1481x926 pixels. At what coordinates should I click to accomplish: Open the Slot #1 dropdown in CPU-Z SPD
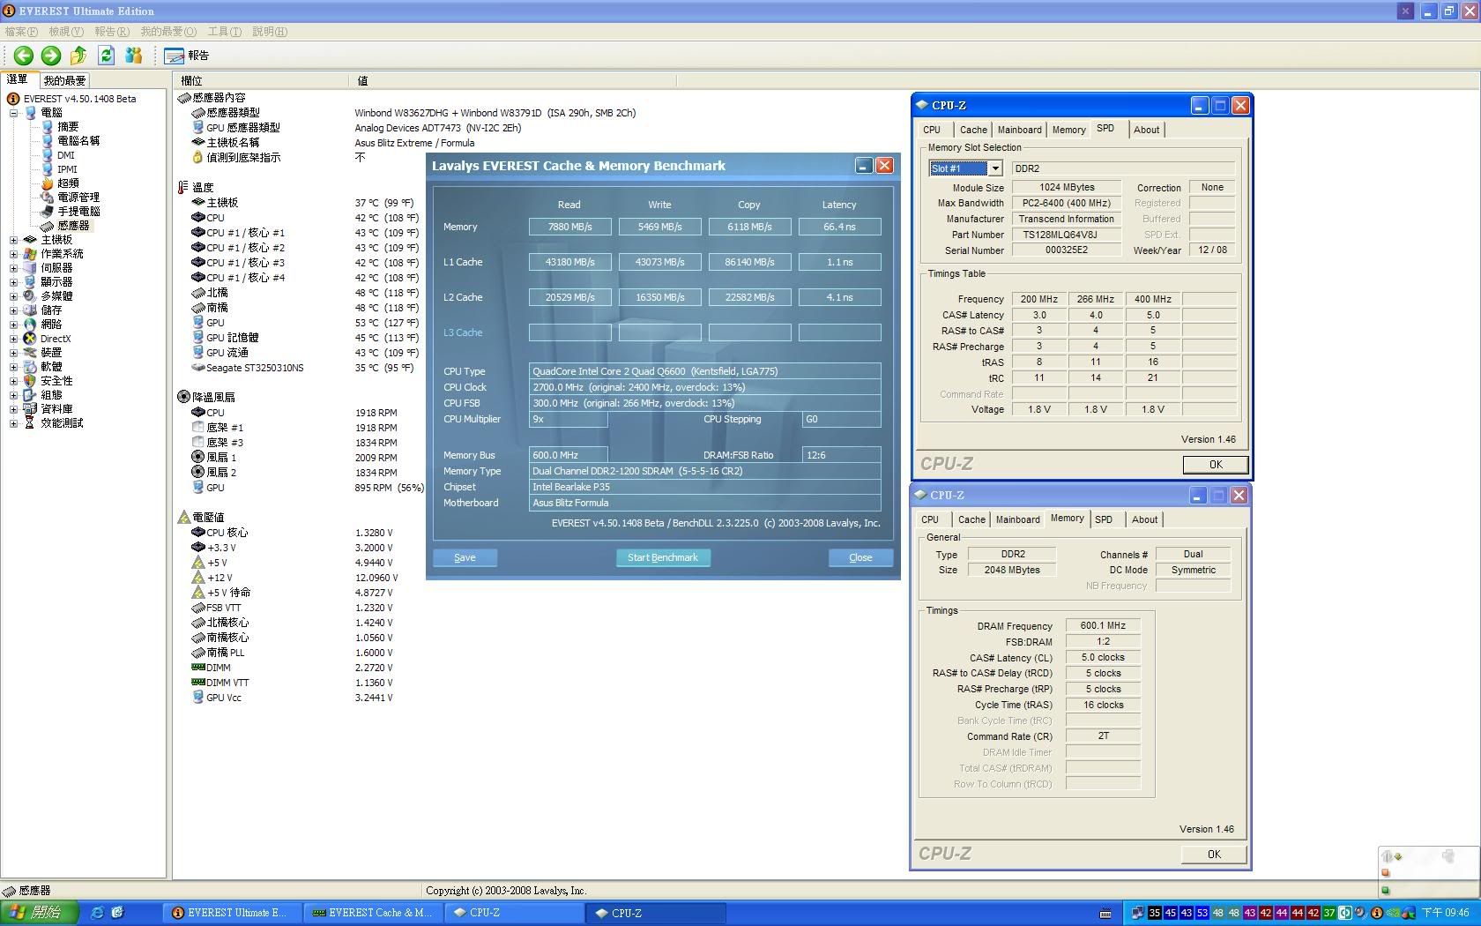[x=995, y=168]
